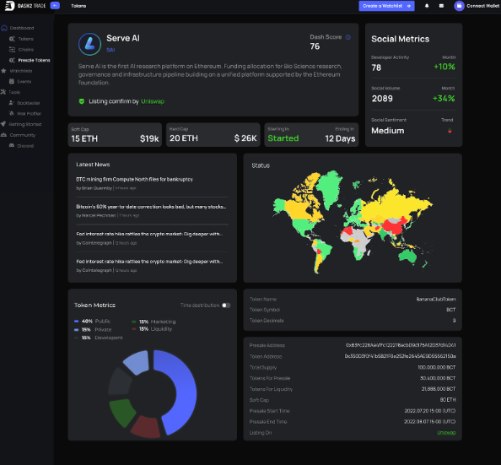This screenshot has width=501, height=465.
Task: Click the Discord sidebar icon
Action: (12, 145)
